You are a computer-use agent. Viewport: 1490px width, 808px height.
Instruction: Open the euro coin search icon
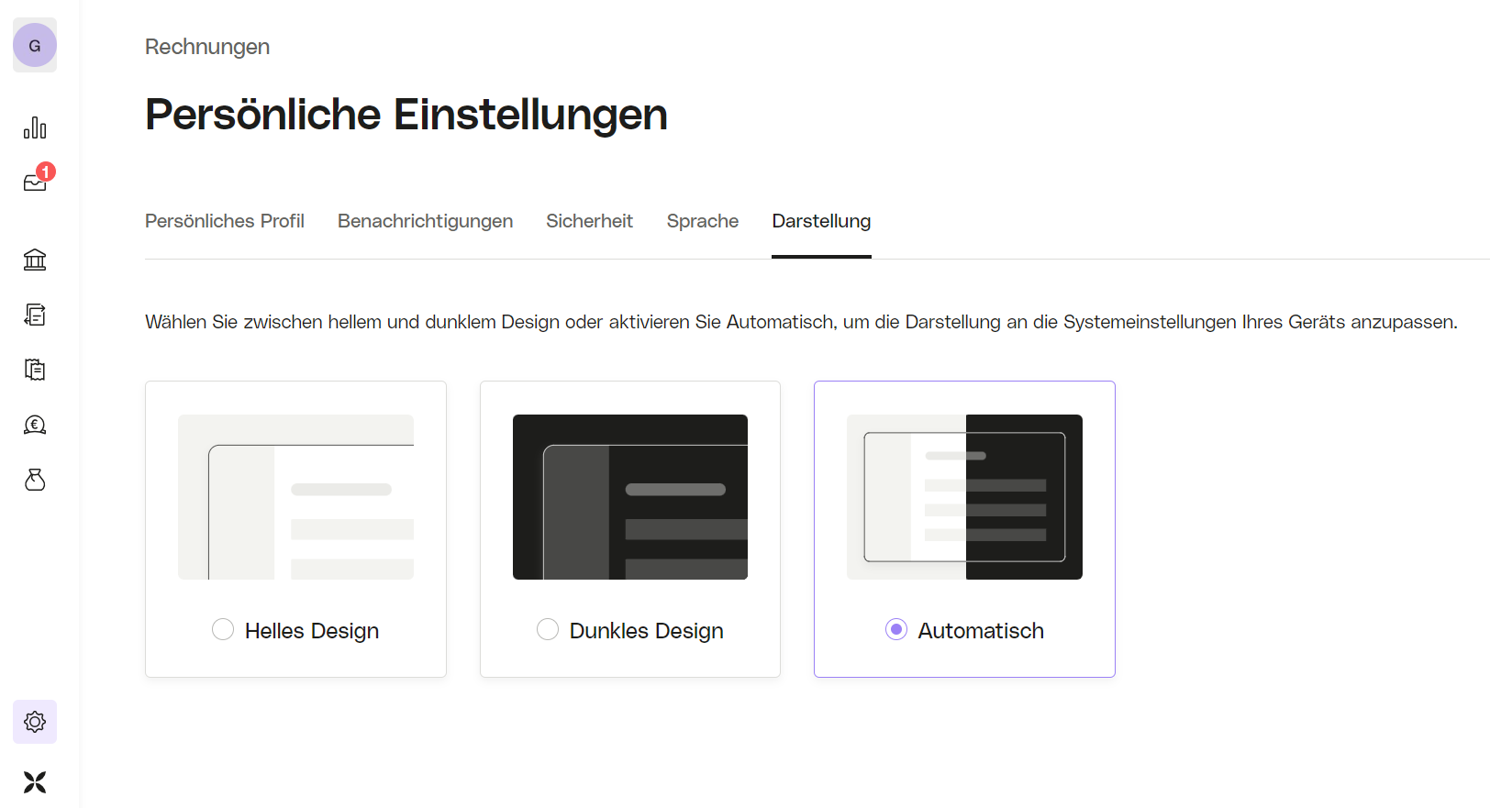pyautogui.click(x=35, y=425)
